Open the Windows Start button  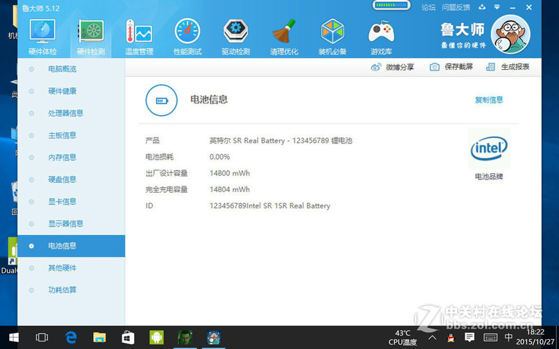[x=14, y=337]
